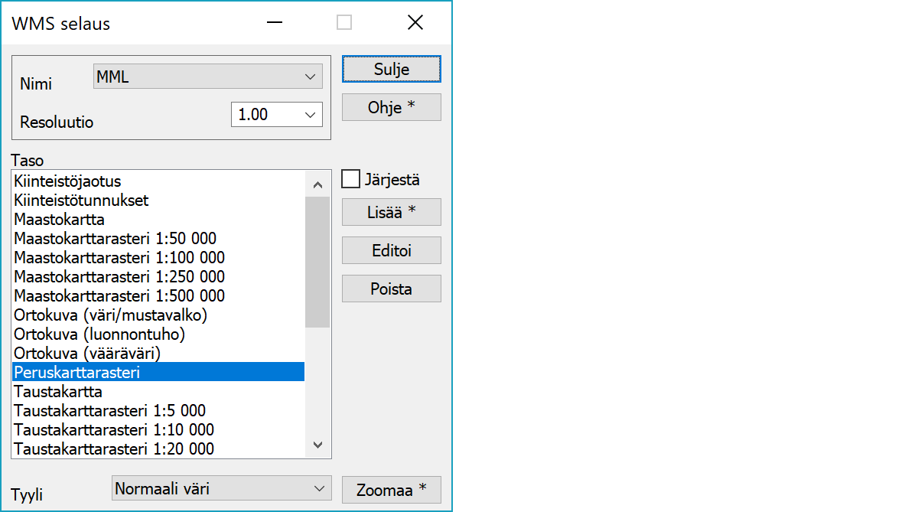Click the Editoi button

tap(391, 250)
